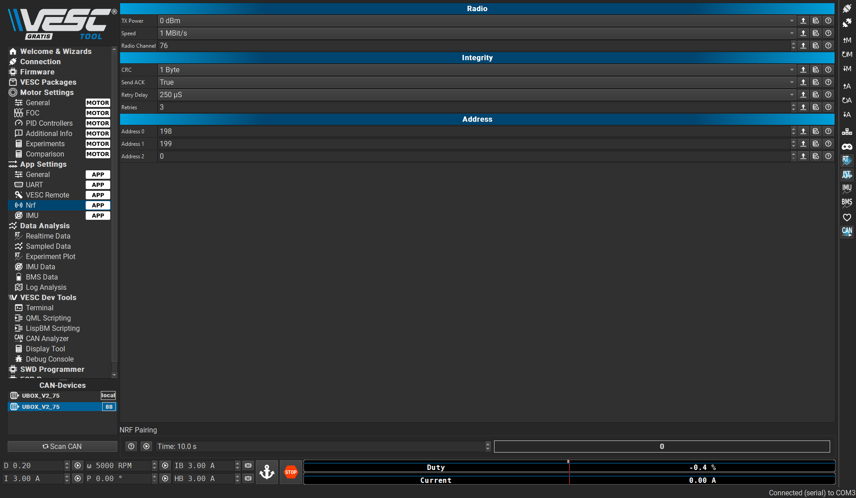Click the gamepad keyboard control icon
The height and width of the screenshot is (498, 856).
[847, 147]
